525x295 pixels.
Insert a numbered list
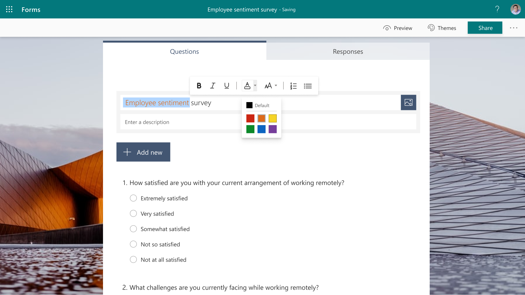293,86
